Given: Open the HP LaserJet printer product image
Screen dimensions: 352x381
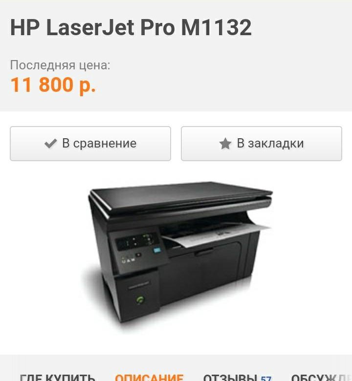Looking at the screenshot, I should click(177, 255).
